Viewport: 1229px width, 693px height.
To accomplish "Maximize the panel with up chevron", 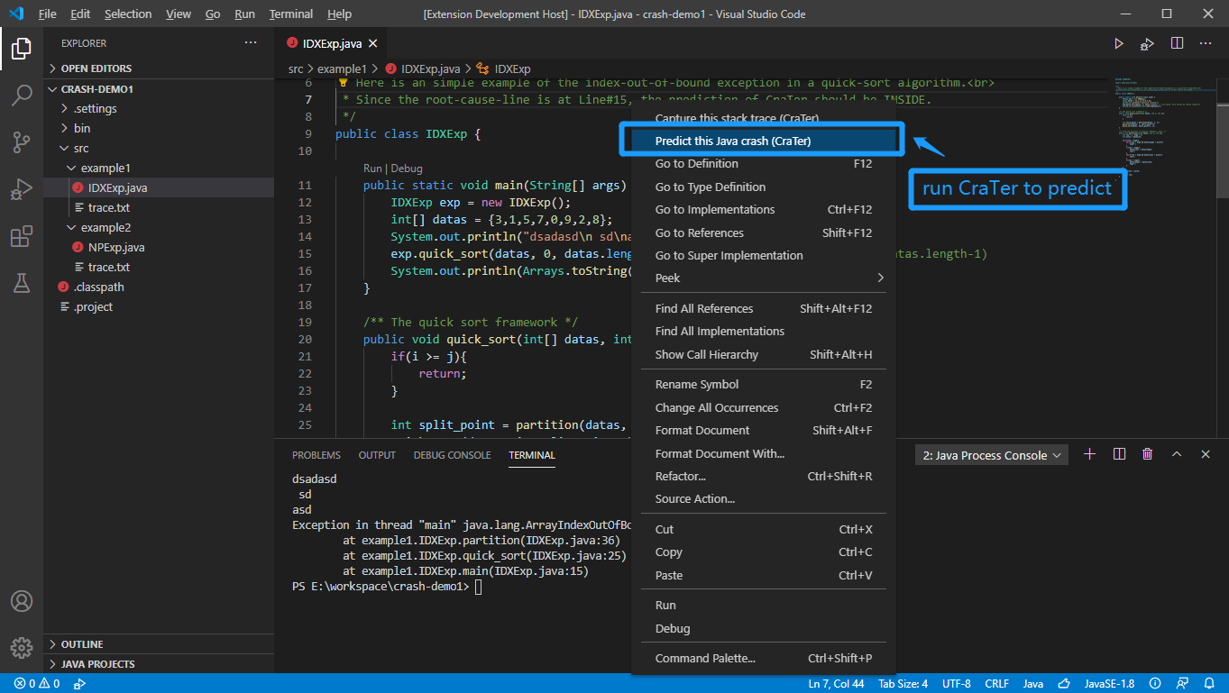I will pos(1177,454).
